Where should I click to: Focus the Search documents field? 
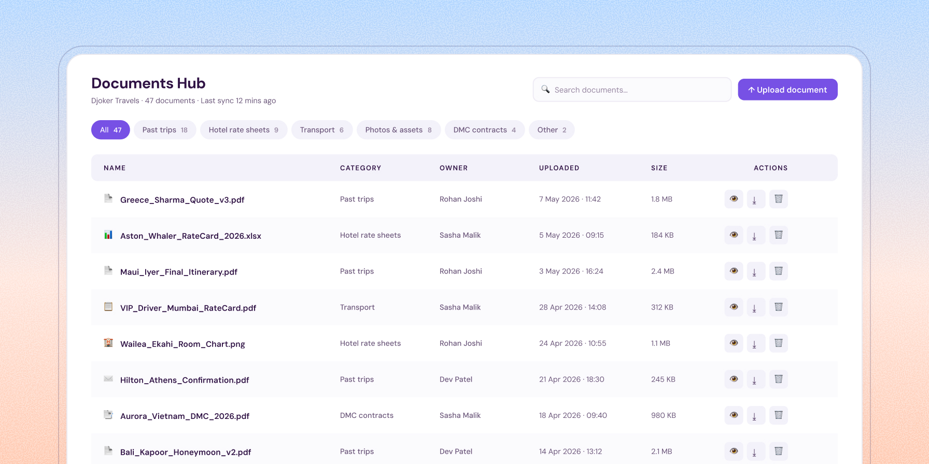(632, 90)
